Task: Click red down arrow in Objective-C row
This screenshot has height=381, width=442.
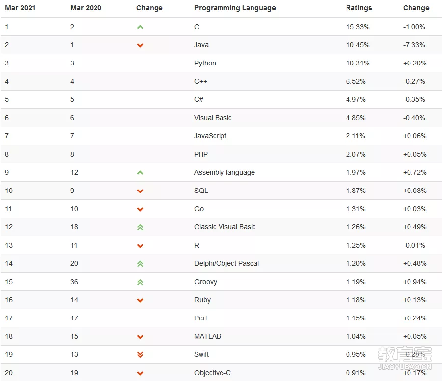Action: point(140,373)
